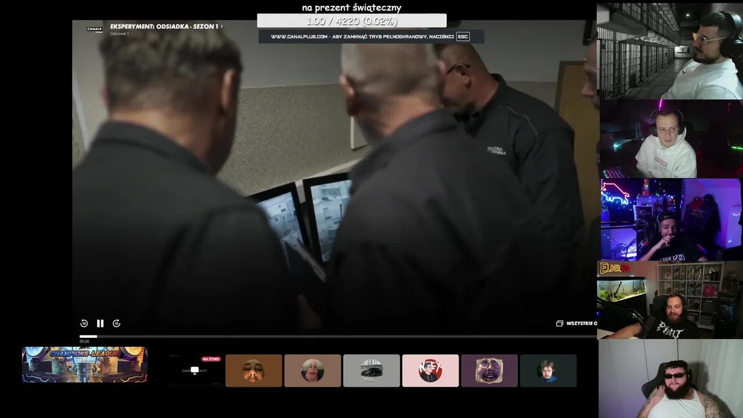743x418 pixels.
Task: Click the Wszystkie label in player
Action: pyautogui.click(x=581, y=323)
